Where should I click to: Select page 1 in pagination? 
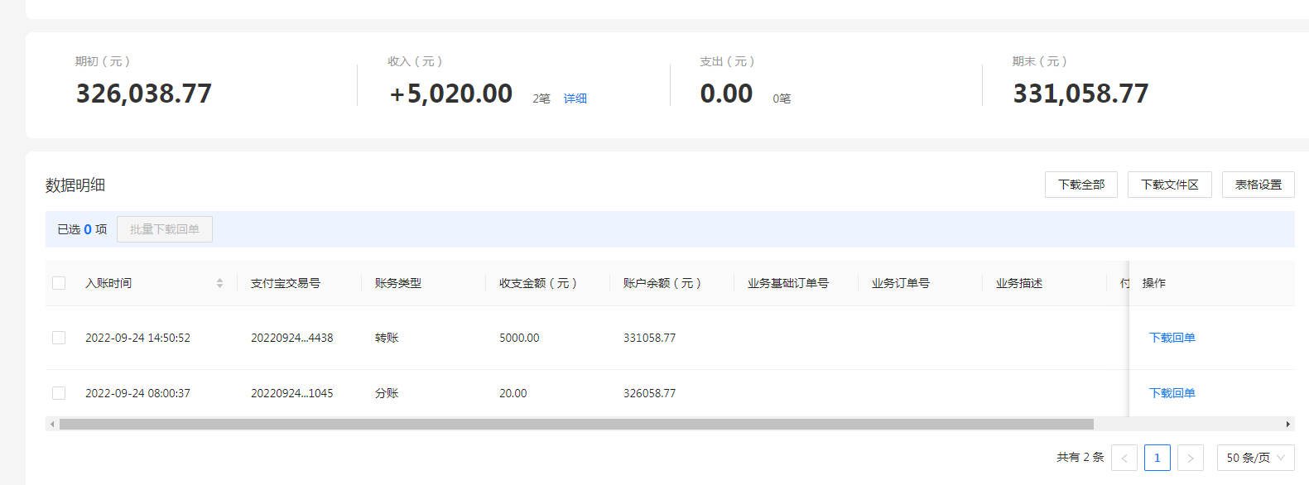[1157, 458]
